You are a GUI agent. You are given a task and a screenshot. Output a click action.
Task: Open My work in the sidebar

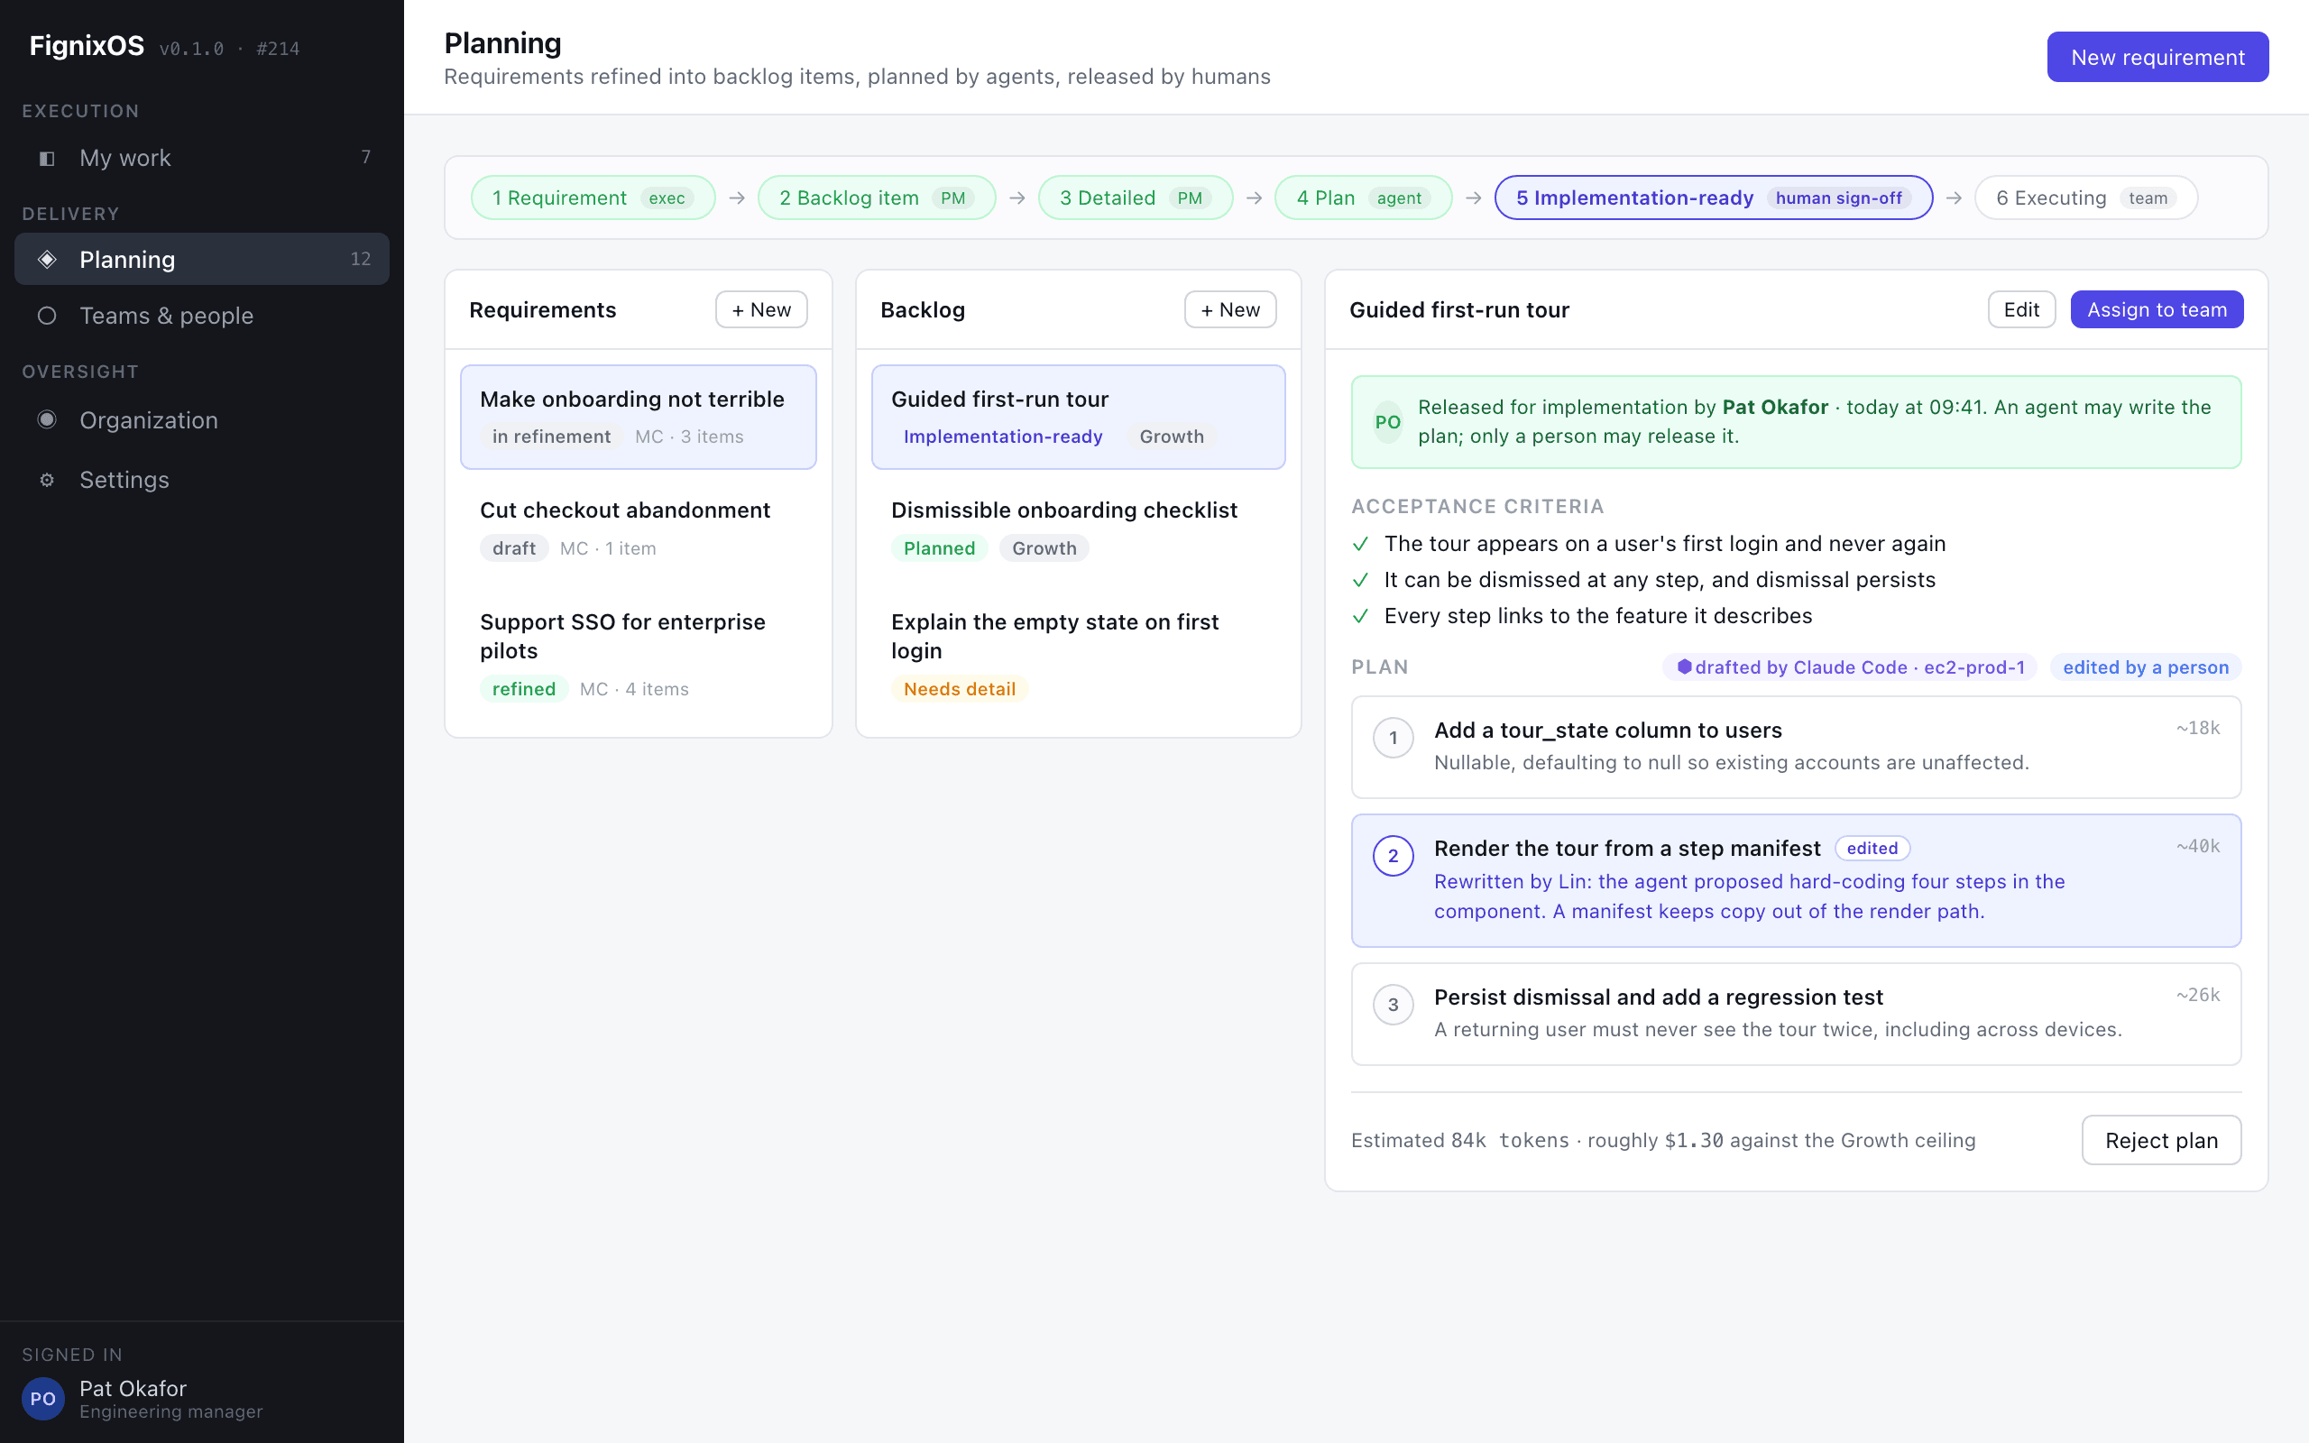coord(201,158)
